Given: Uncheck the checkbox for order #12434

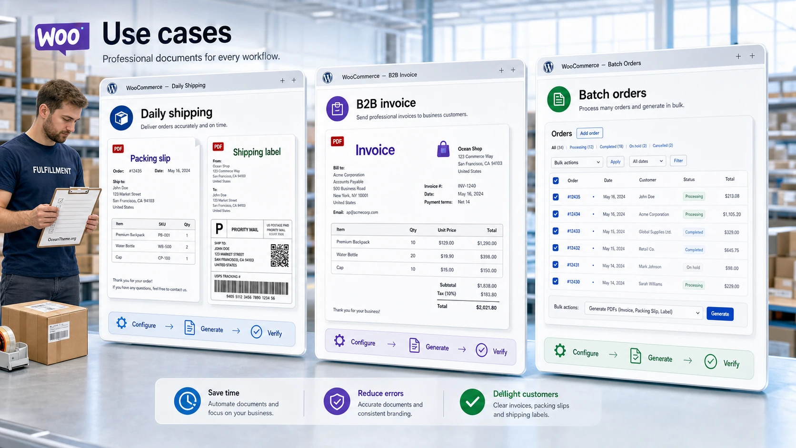Looking at the screenshot, I should tap(556, 214).
